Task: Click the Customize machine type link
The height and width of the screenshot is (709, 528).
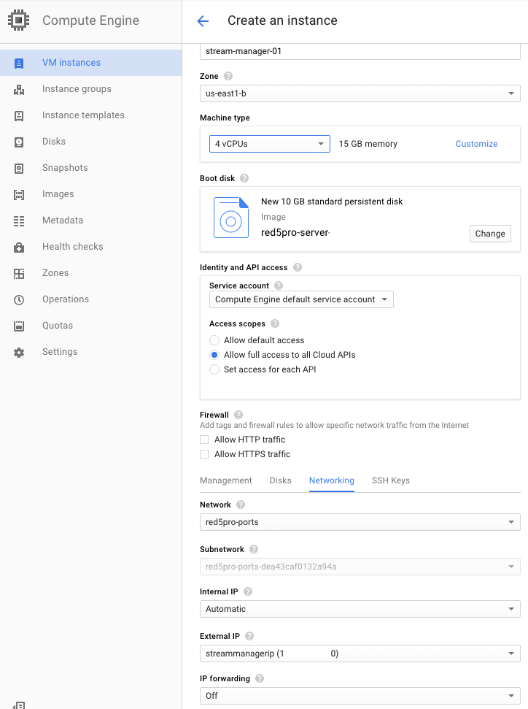Action: pos(476,144)
